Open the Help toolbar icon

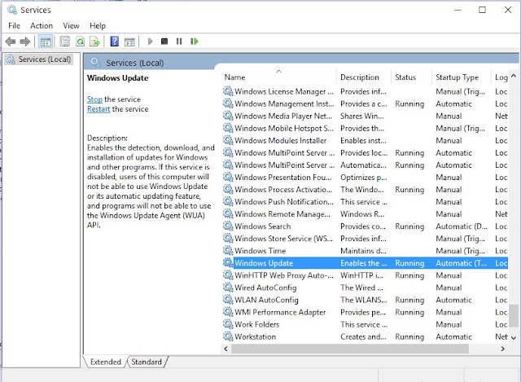(114, 42)
